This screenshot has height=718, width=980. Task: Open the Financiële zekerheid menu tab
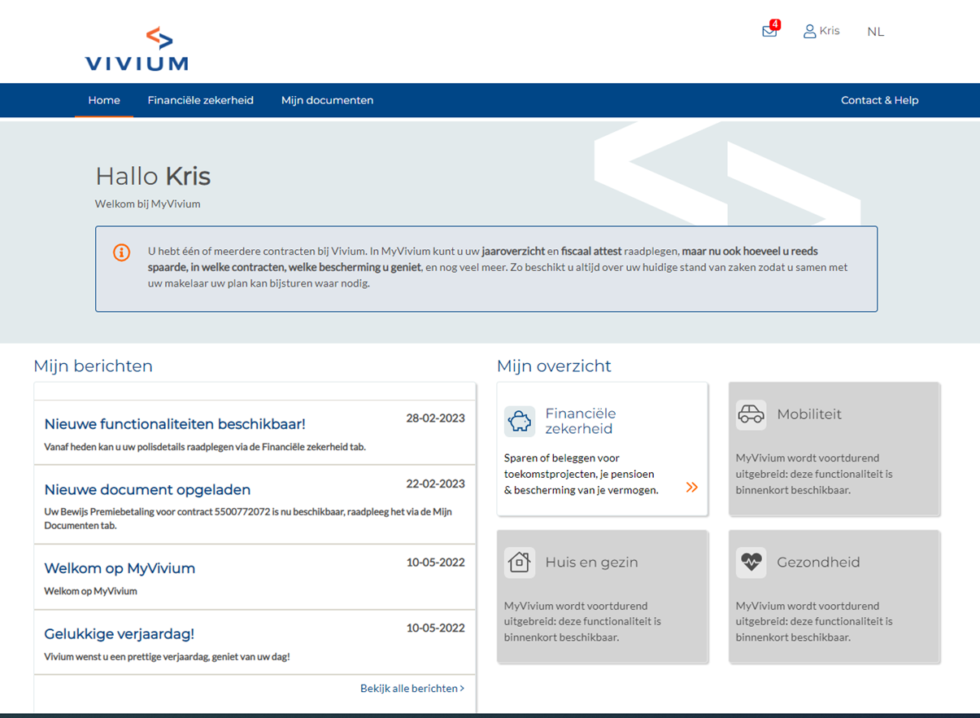[201, 100]
